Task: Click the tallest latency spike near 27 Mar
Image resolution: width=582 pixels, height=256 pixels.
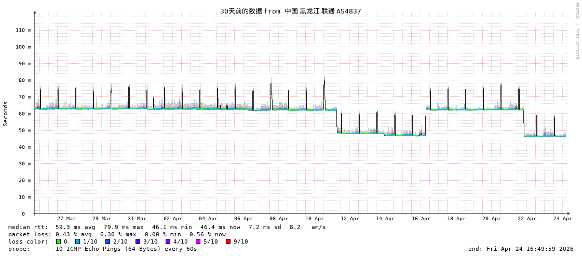Action: 75,85
